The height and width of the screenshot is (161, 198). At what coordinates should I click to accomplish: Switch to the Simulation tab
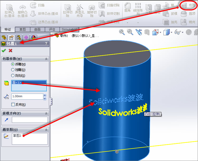pos(69,30)
